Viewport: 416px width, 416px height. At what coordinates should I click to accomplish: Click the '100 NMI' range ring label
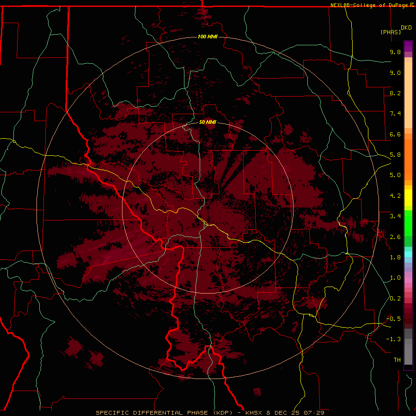pyautogui.click(x=208, y=37)
